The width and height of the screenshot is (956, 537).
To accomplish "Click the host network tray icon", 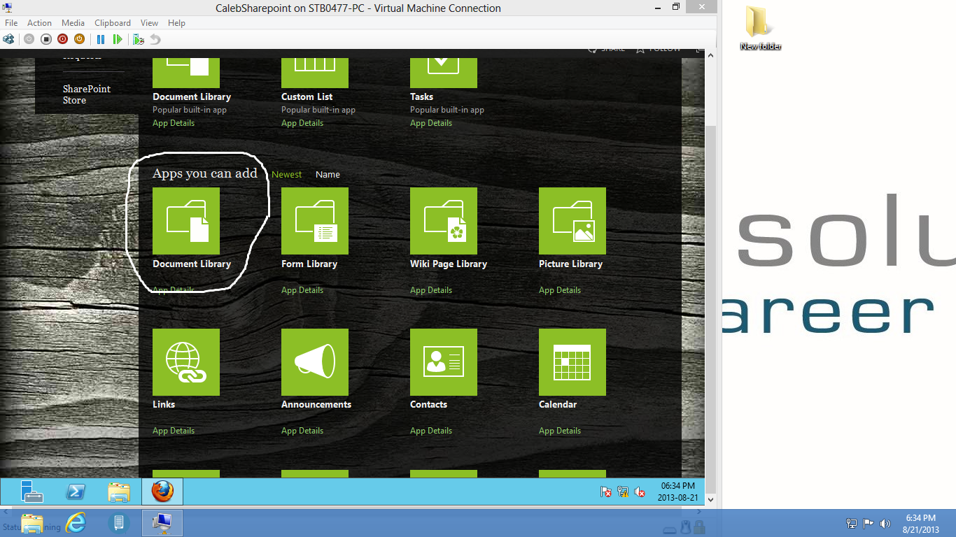I will (x=851, y=523).
